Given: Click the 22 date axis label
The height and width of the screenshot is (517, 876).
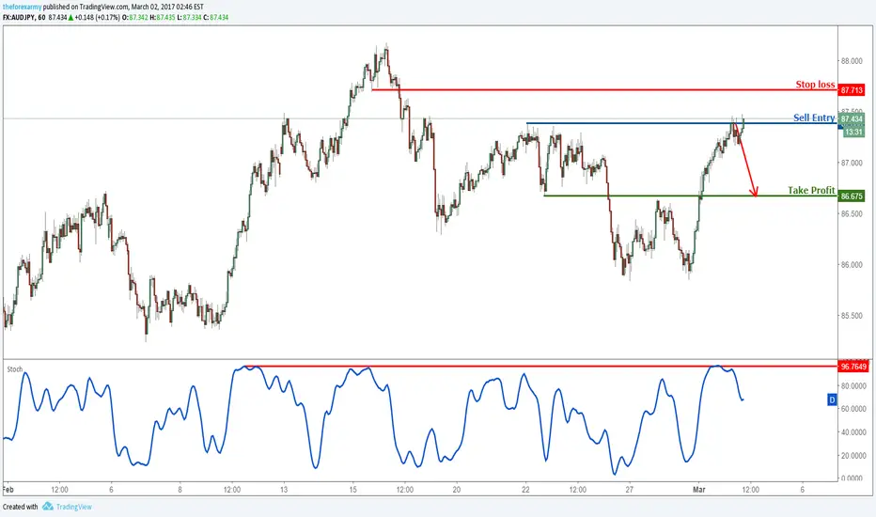Looking at the screenshot, I should (525, 490).
